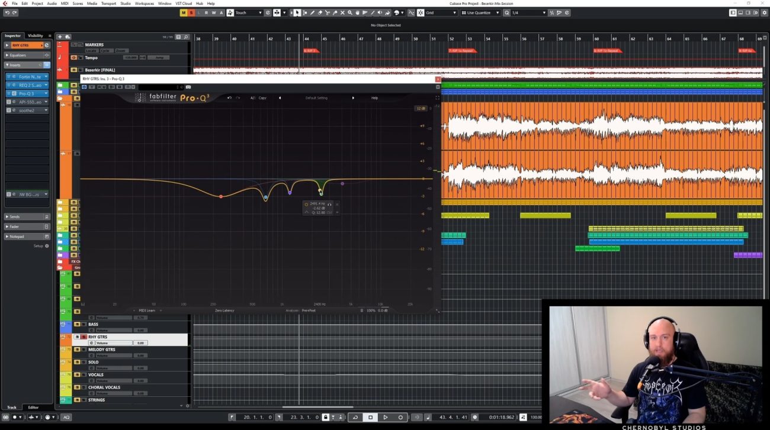Click the Sends section icon in Inspector
The image size is (770, 430).
(47, 216)
